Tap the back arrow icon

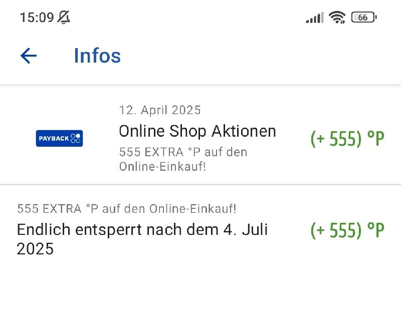(29, 56)
